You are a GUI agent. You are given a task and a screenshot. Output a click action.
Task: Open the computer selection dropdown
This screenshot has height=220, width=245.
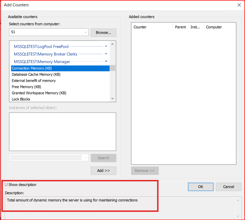(85, 32)
